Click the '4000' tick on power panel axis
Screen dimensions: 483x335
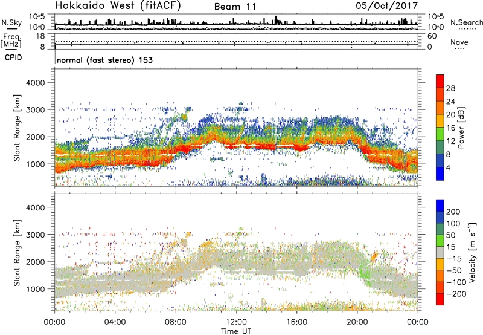click(x=36, y=83)
